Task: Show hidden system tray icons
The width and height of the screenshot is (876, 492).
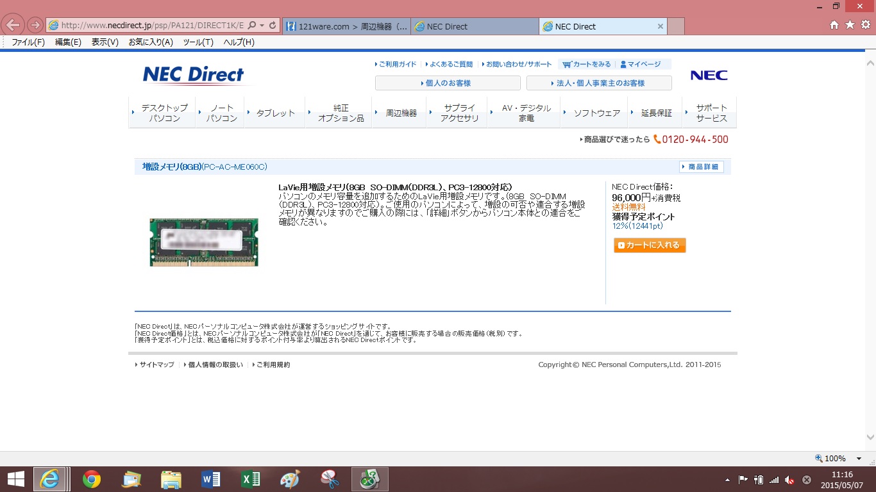Action: point(727,480)
